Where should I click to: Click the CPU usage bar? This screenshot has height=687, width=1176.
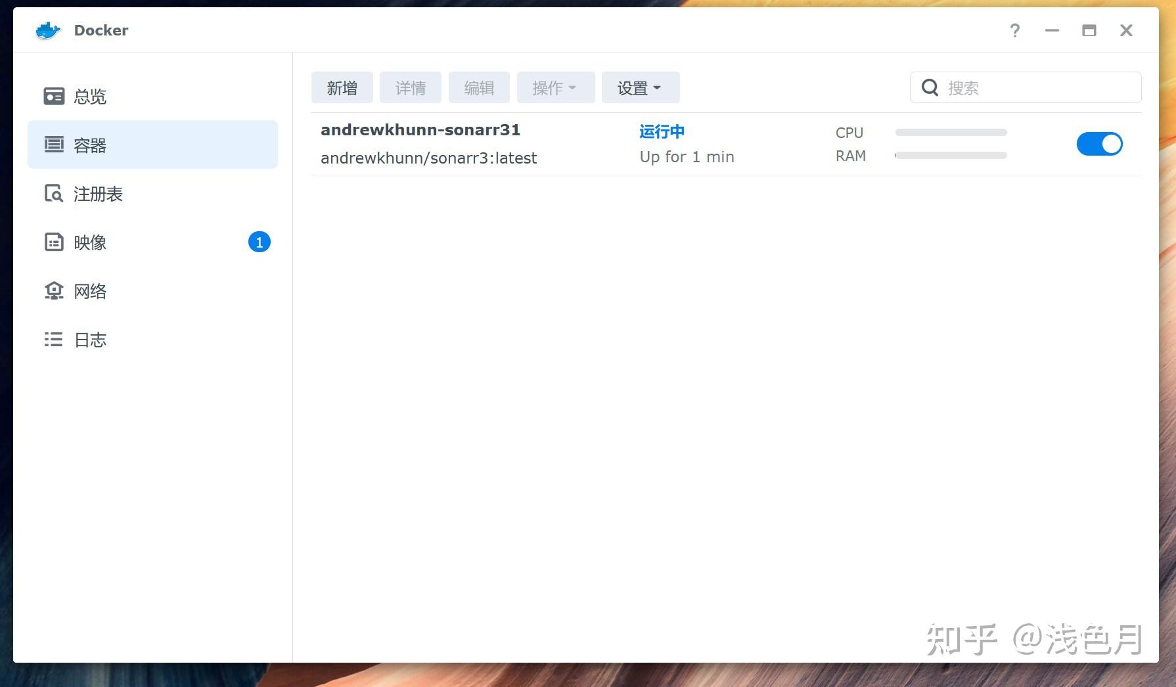click(951, 132)
